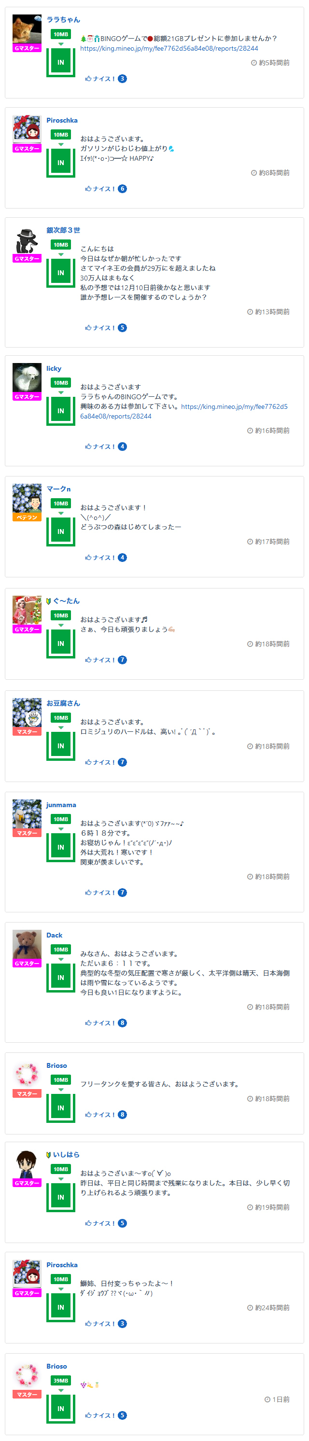Click the beginner mark icon beside ぐ〜たん
This screenshot has width=309, height=1441.
click(49, 602)
